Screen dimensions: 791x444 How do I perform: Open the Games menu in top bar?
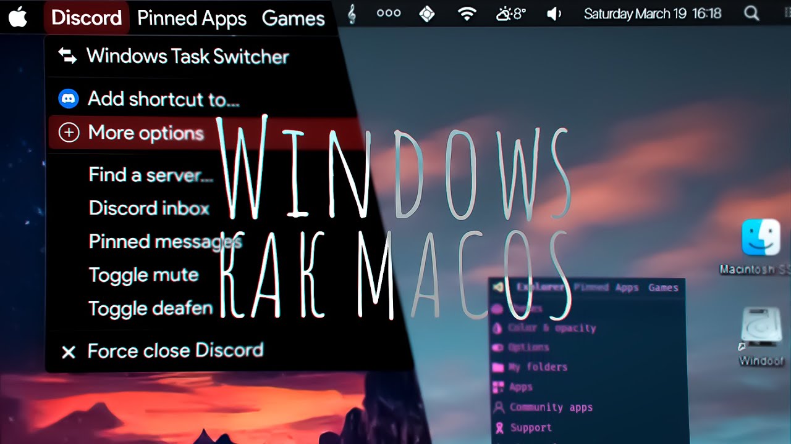tap(294, 18)
